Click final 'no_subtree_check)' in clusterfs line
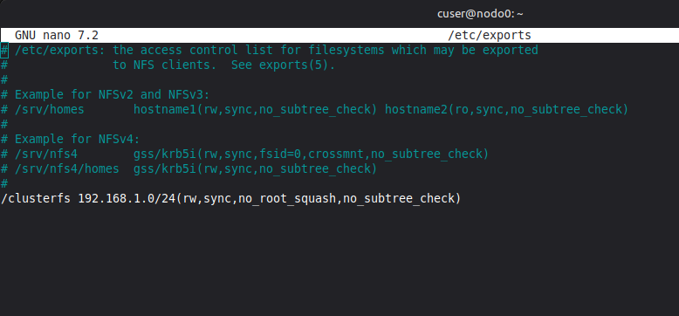Image resolution: width=679 pixels, height=316 pixels. pos(401,199)
